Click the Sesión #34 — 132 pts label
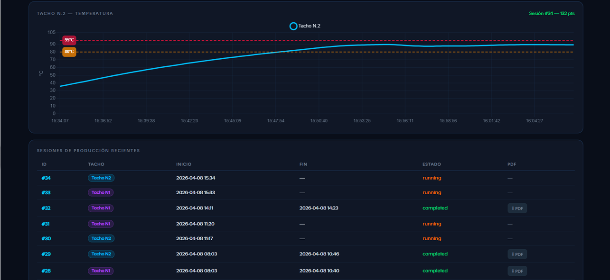The height and width of the screenshot is (280, 610). [552, 13]
